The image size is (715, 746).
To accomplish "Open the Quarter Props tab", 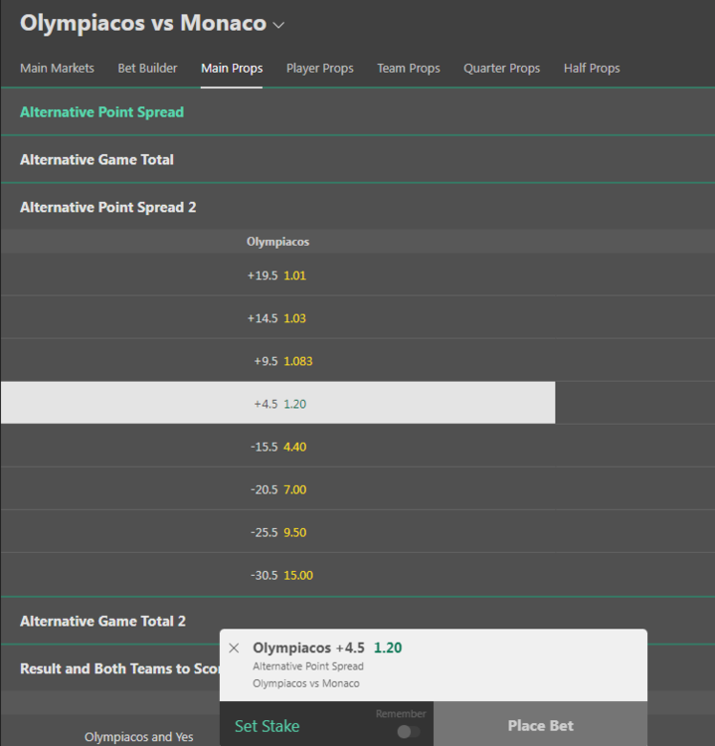I will [501, 69].
